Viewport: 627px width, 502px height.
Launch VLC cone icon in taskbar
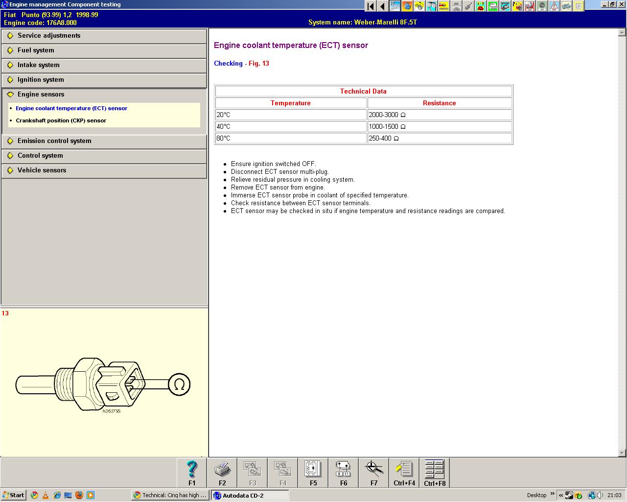[x=46, y=495]
